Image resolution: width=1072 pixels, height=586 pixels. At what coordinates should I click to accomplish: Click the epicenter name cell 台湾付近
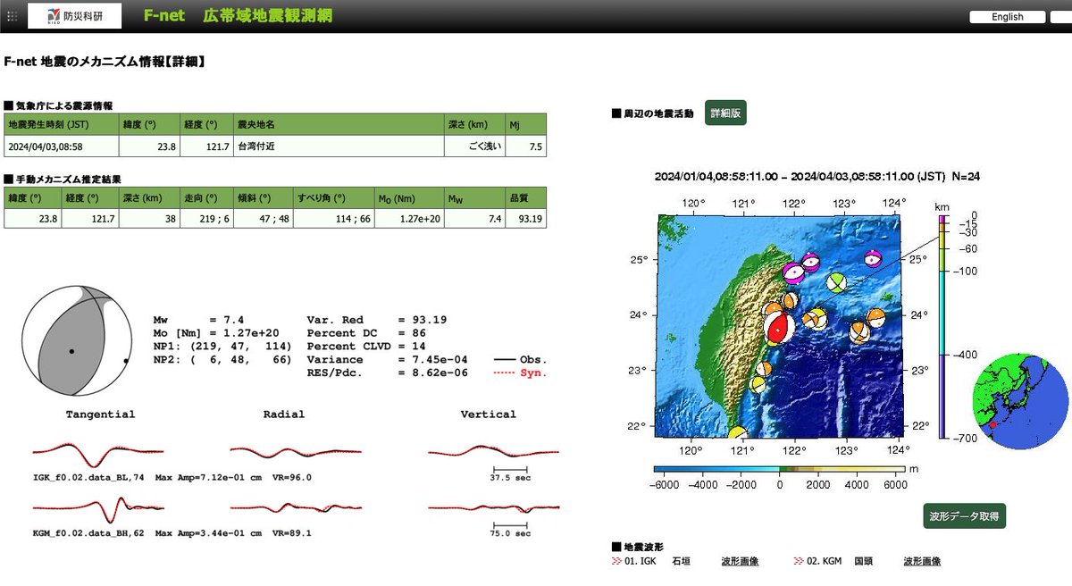pyautogui.click(x=339, y=146)
